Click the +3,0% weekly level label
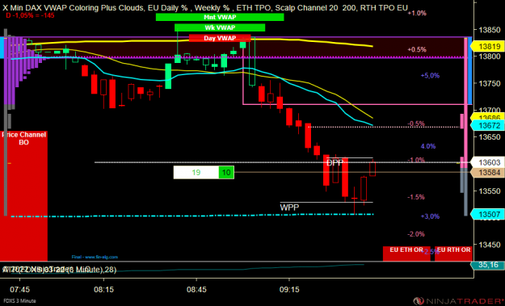The image size is (505, 306). pyautogui.click(x=430, y=216)
